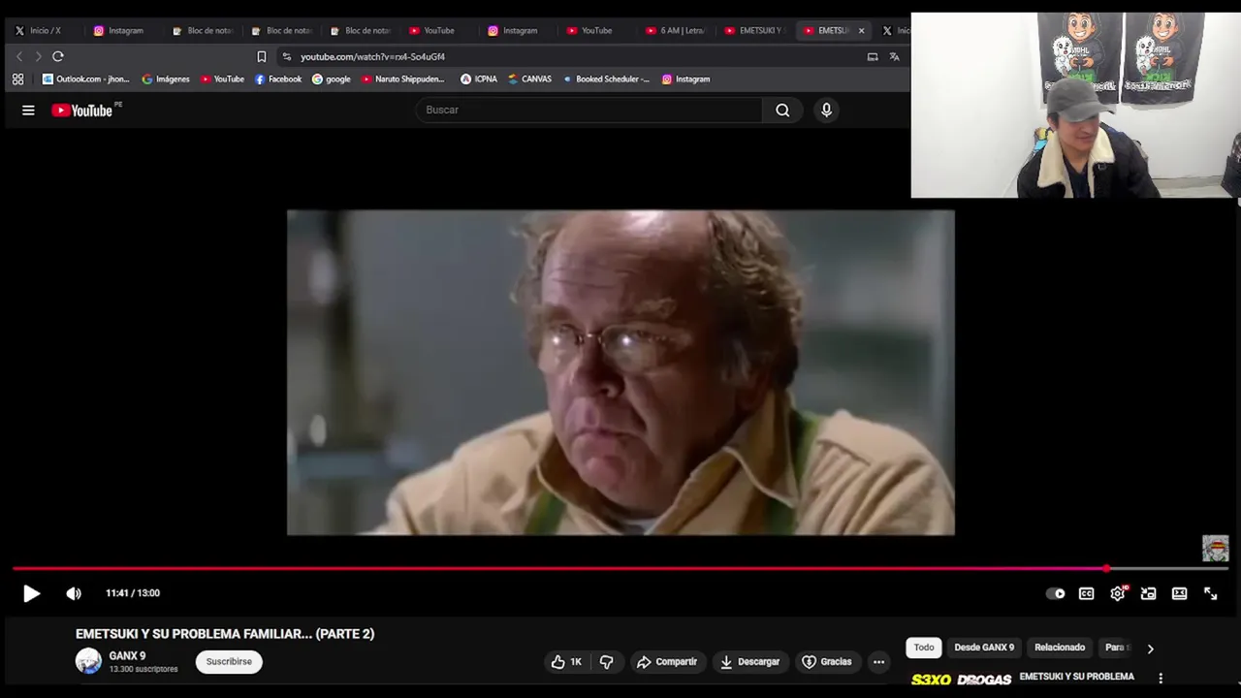The width and height of the screenshot is (1241, 698).
Task: Switch to miniplayer mode
Action: pyautogui.click(x=1149, y=593)
